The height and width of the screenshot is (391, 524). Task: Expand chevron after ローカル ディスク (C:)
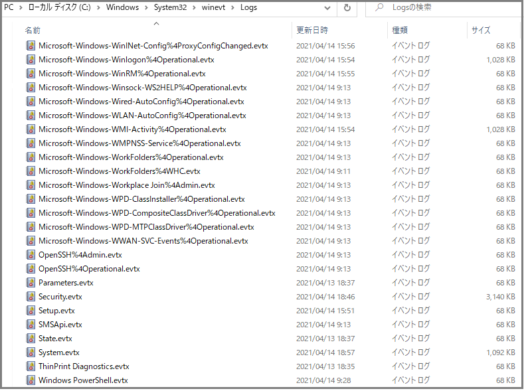tap(98, 8)
